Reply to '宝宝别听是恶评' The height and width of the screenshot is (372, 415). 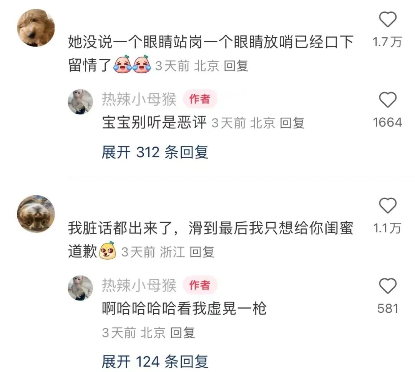[292, 123]
